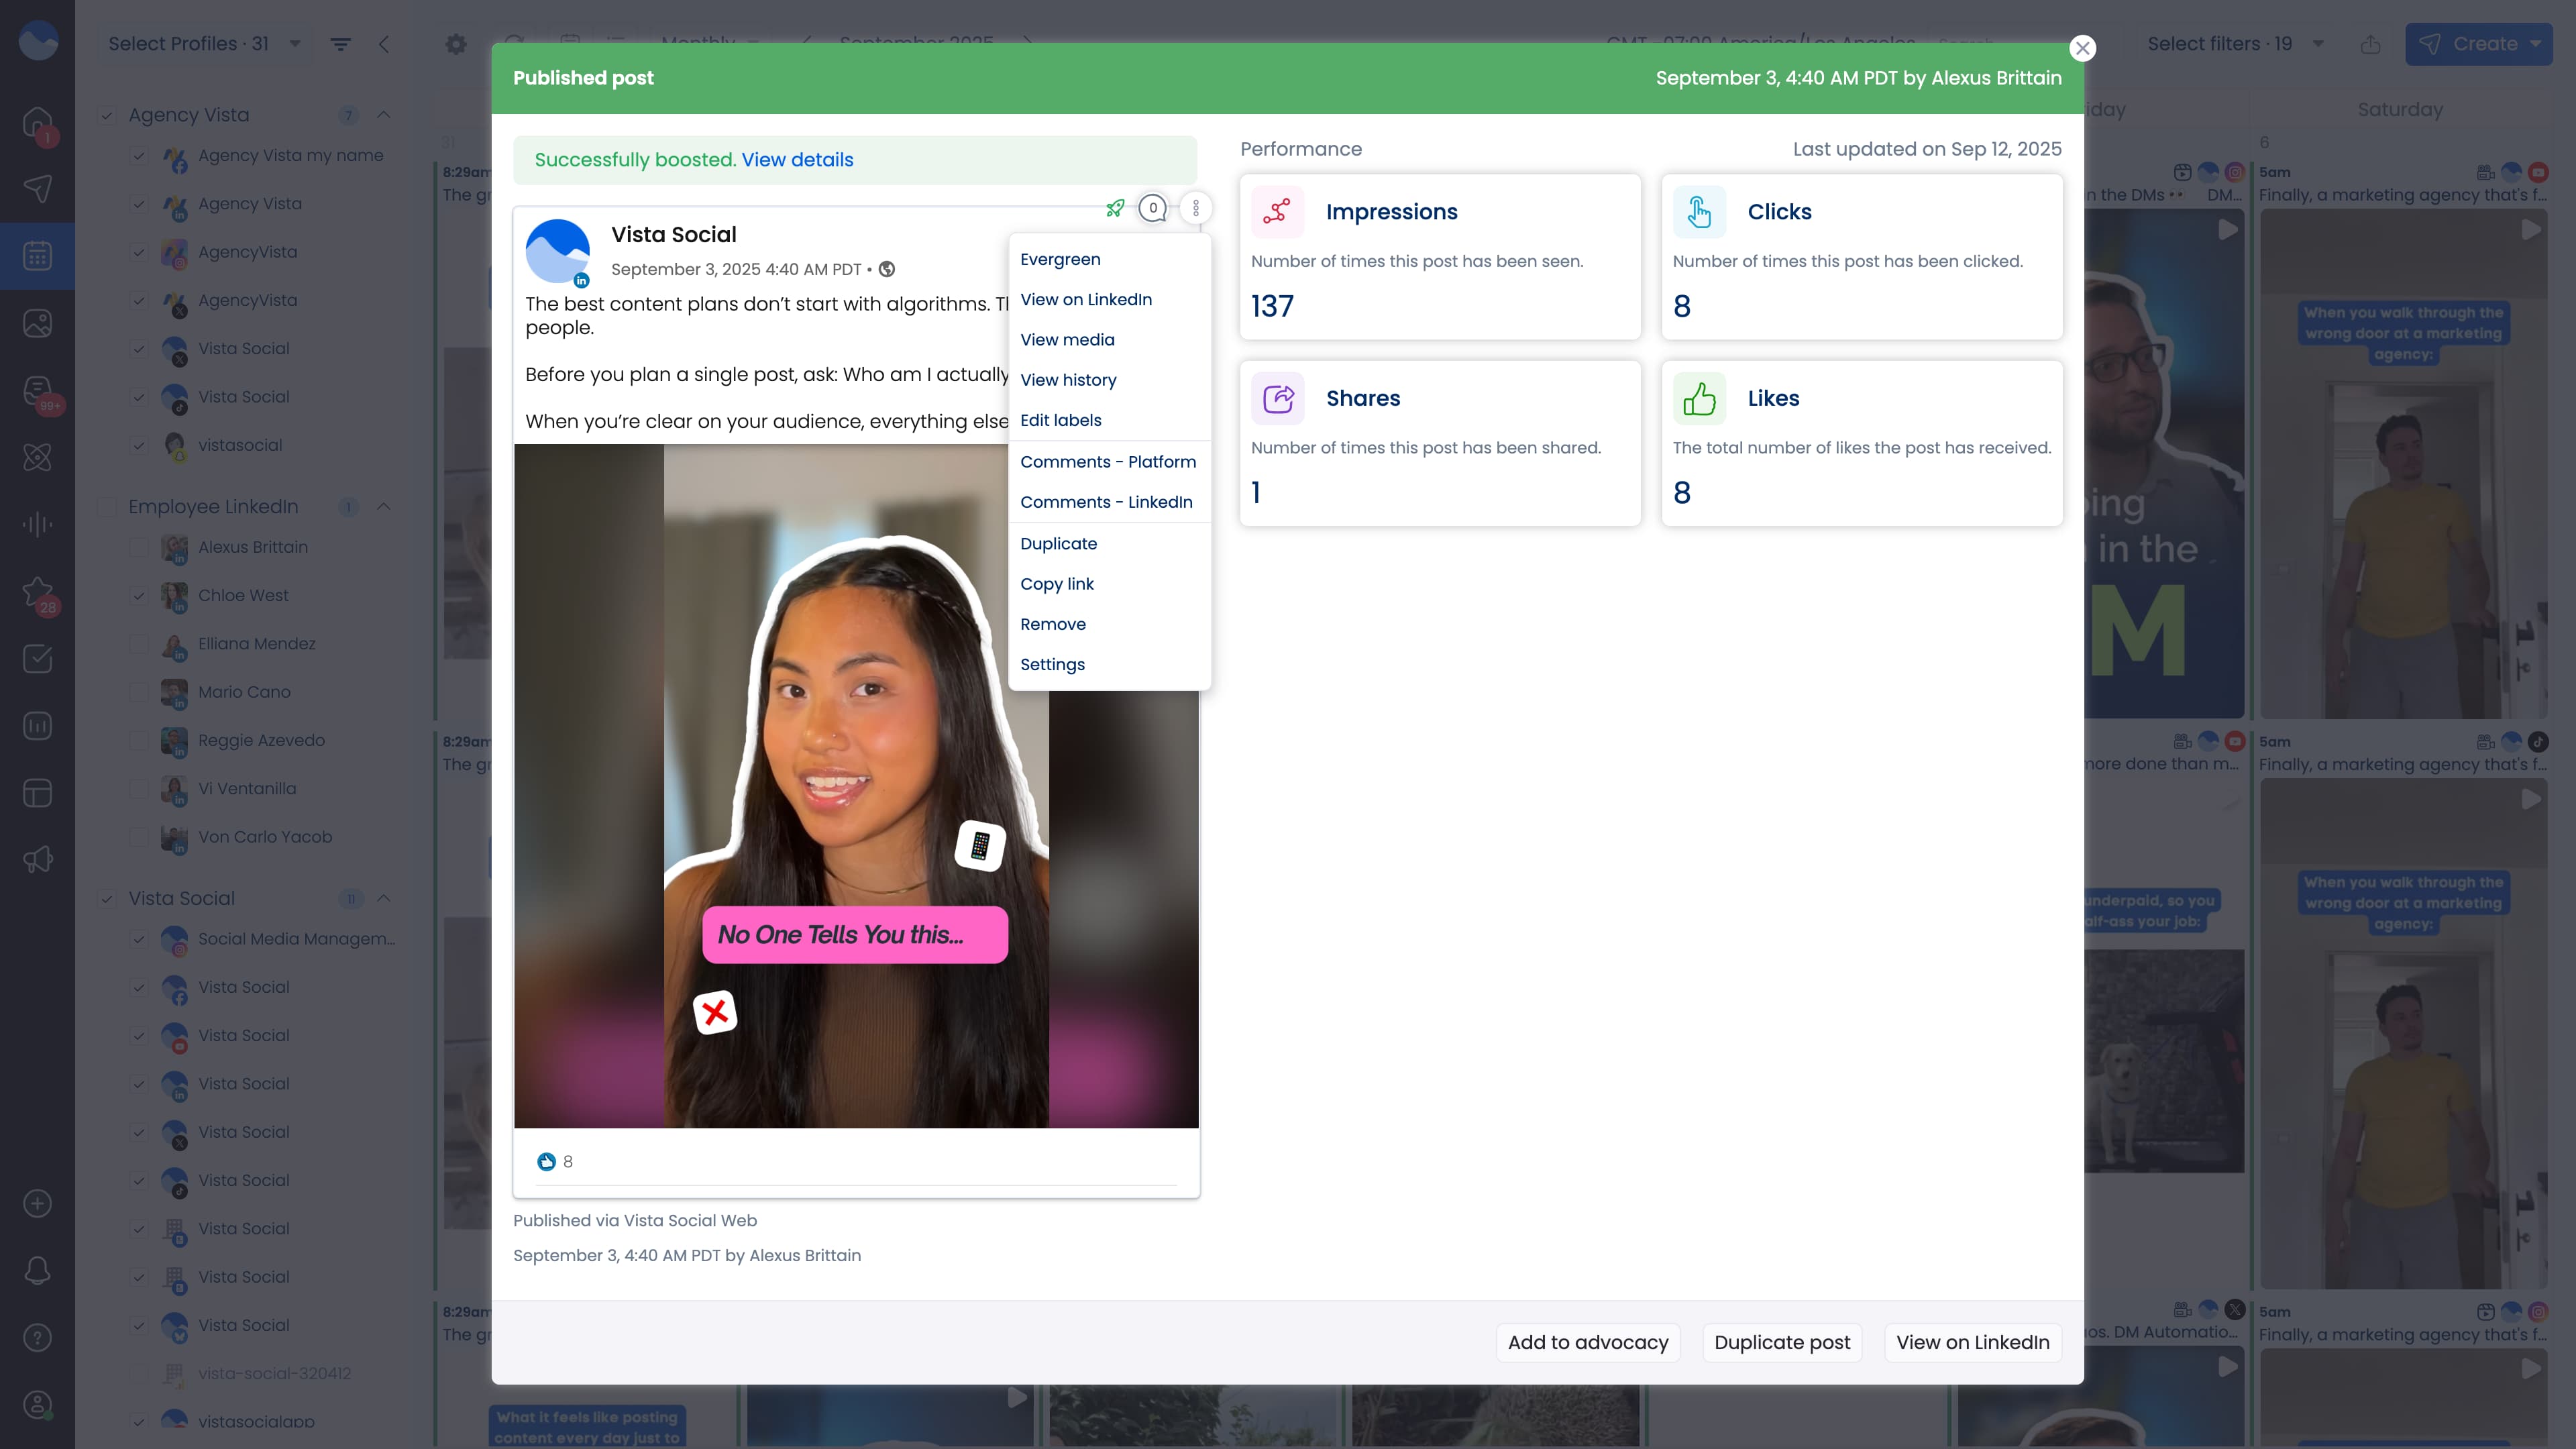
Task: Open the listening audio waveform tool
Action: click(x=37, y=524)
